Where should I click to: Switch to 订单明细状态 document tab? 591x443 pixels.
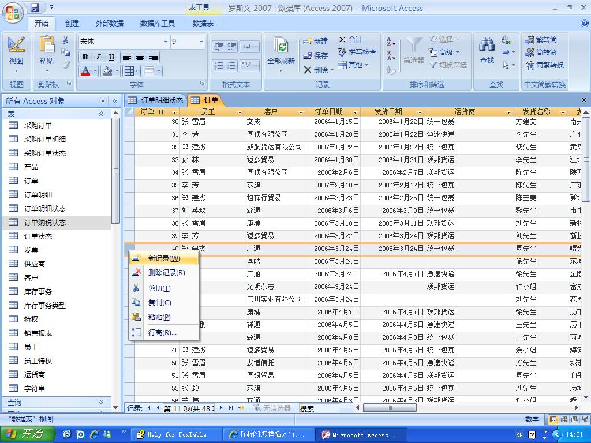pyautogui.click(x=155, y=100)
